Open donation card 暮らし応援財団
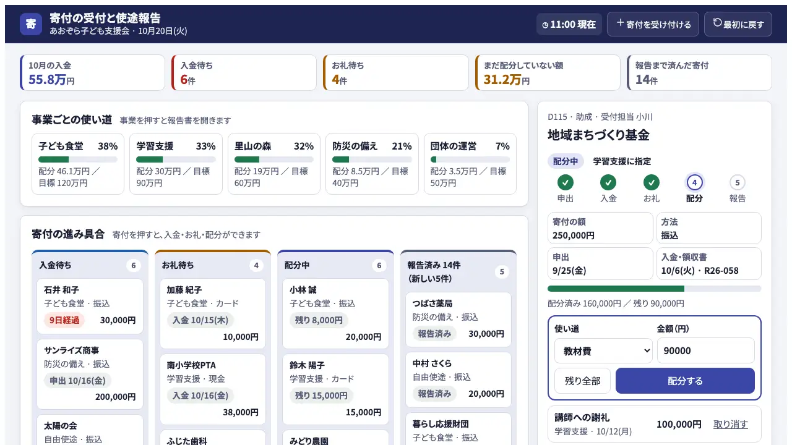 pyautogui.click(x=458, y=429)
